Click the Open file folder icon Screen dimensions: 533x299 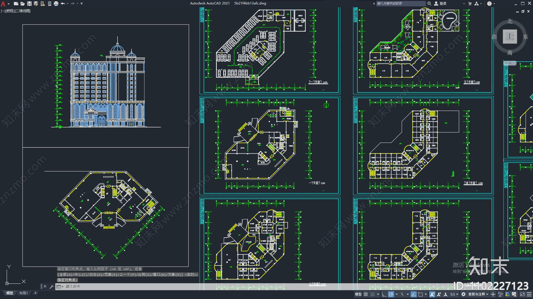[23, 4]
